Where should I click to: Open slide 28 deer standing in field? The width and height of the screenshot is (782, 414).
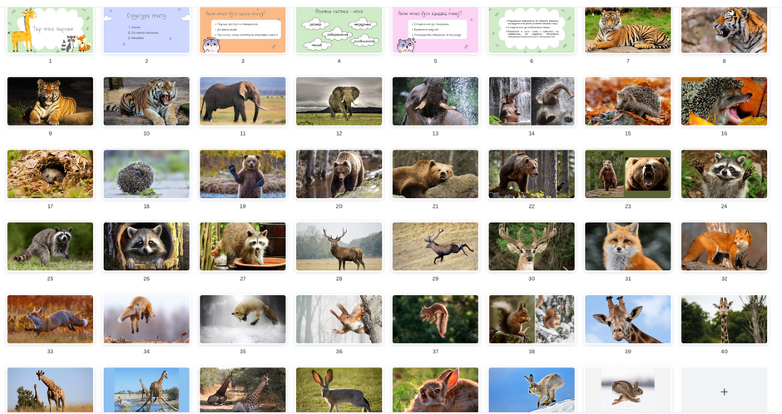(339, 247)
